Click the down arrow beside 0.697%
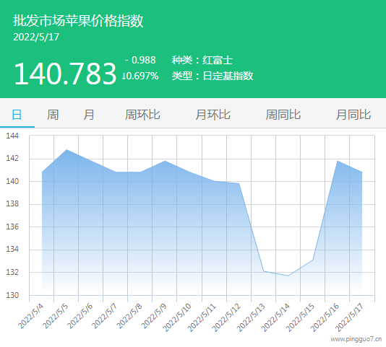 [x=124, y=76]
